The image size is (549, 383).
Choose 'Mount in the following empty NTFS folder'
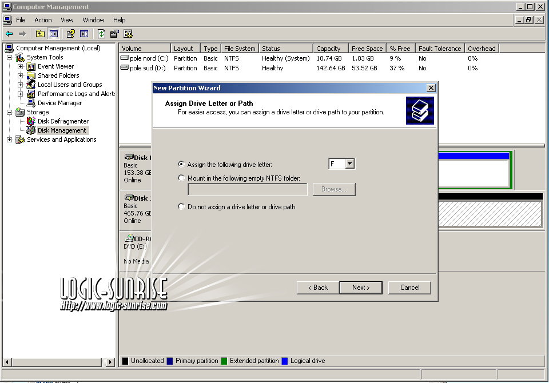click(182, 178)
